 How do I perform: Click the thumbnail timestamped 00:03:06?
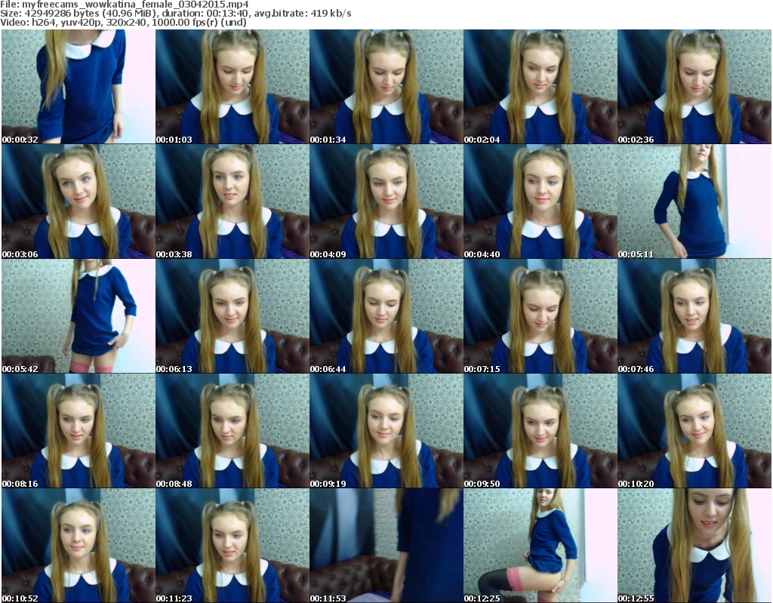coord(77,202)
